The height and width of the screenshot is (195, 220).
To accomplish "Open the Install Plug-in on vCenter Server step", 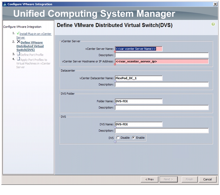I will pos(34,36).
